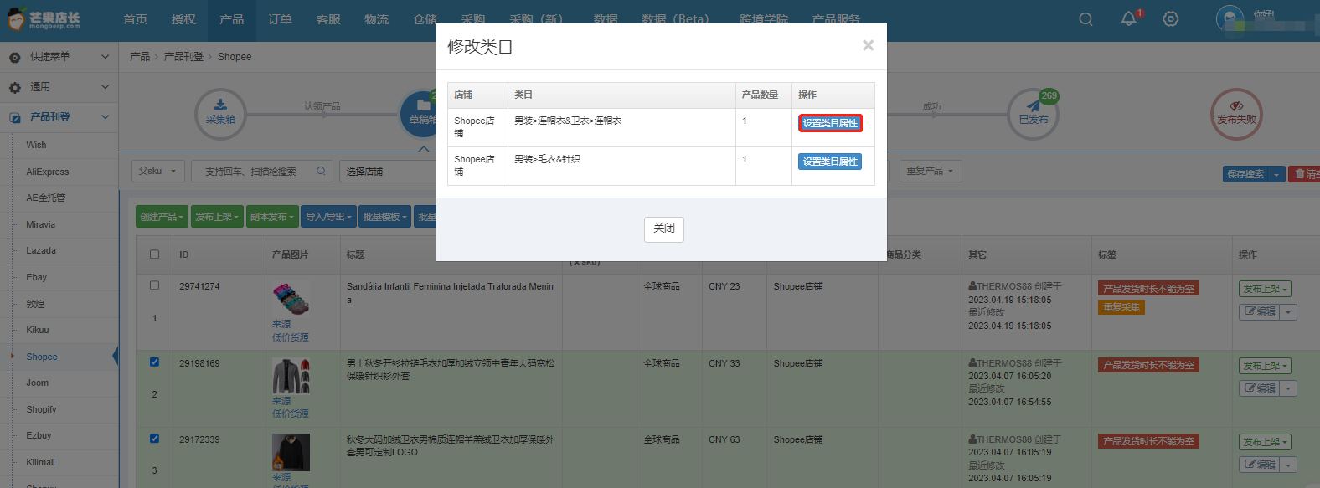The height and width of the screenshot is (488, 1320).
Task: Click 发布上架 in the row of product 29198169
Action: point(1266,366)
